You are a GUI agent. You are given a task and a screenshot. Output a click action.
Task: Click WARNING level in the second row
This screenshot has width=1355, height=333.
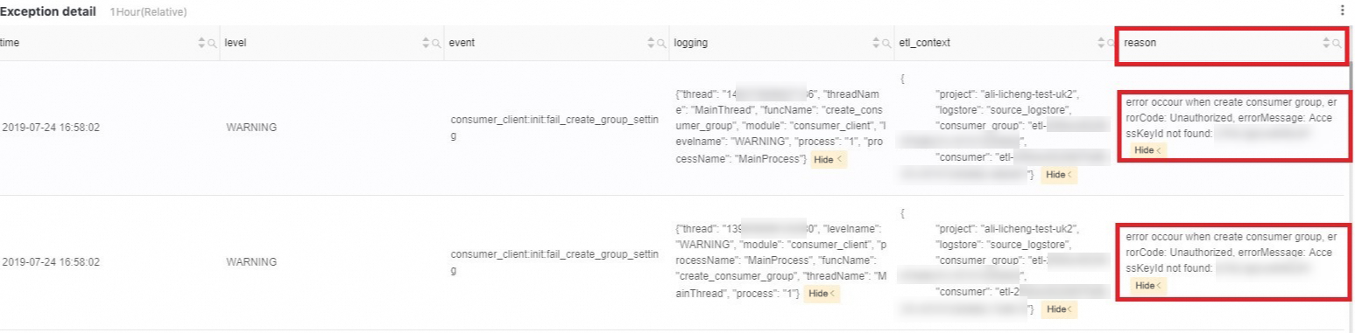pos(251,262)
